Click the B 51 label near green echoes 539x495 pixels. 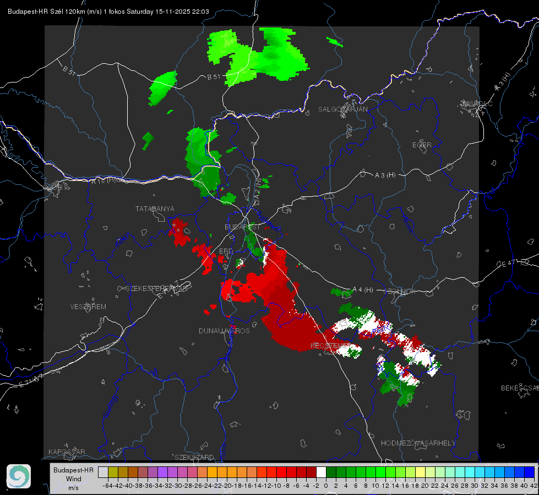tap(214, 77)
